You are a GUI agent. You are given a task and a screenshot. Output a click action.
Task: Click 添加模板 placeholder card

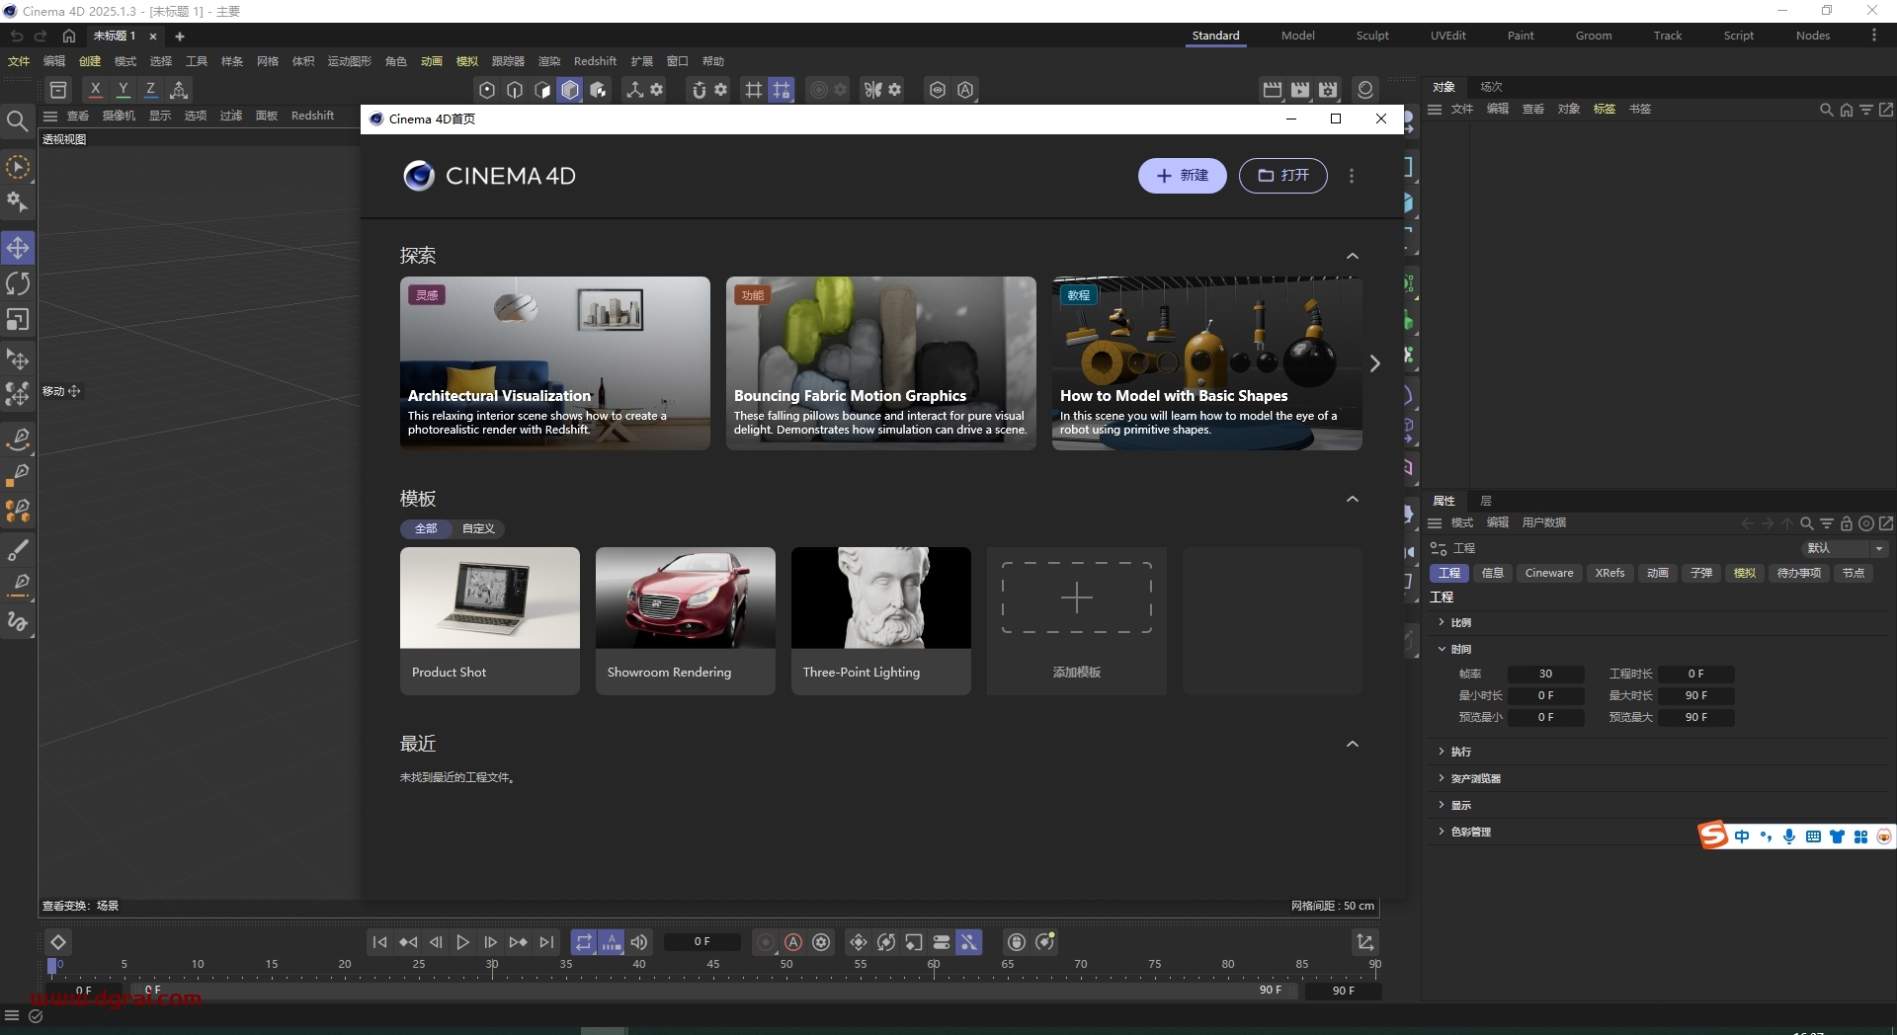click(1076, 621)
